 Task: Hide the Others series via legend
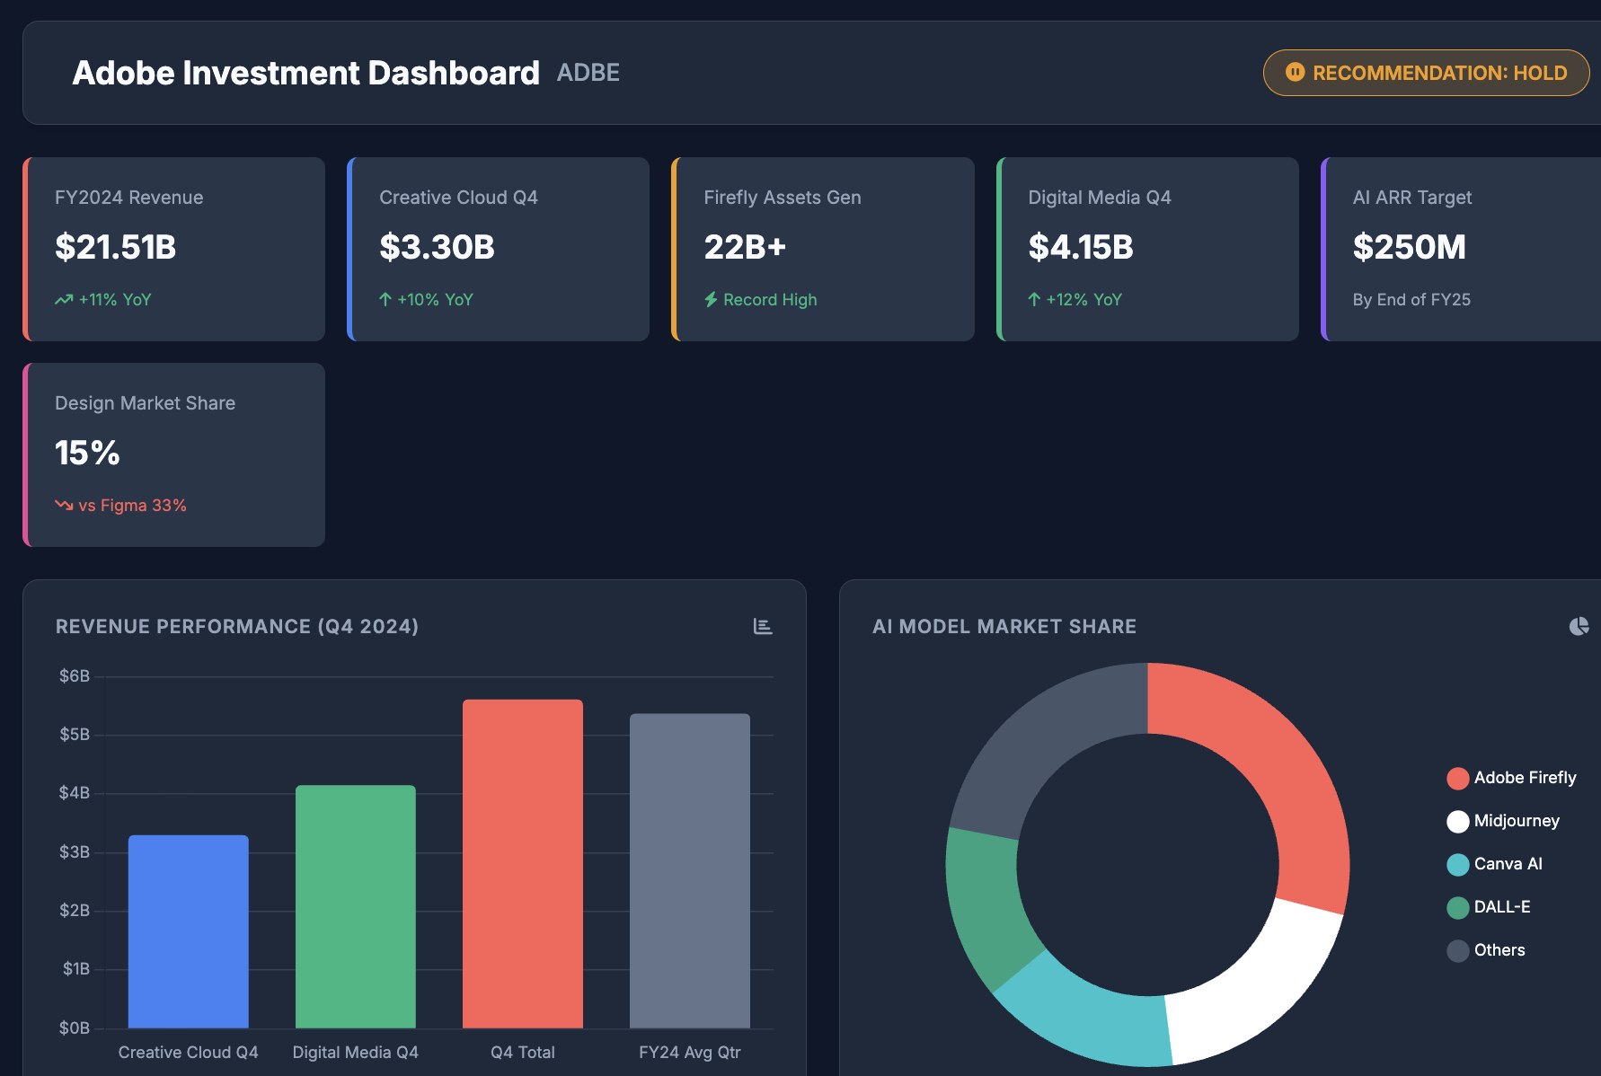pos(1486,950)
